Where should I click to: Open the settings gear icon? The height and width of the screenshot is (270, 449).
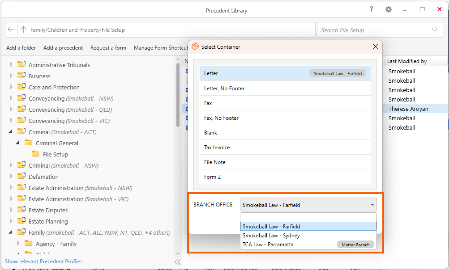[388, 9]
